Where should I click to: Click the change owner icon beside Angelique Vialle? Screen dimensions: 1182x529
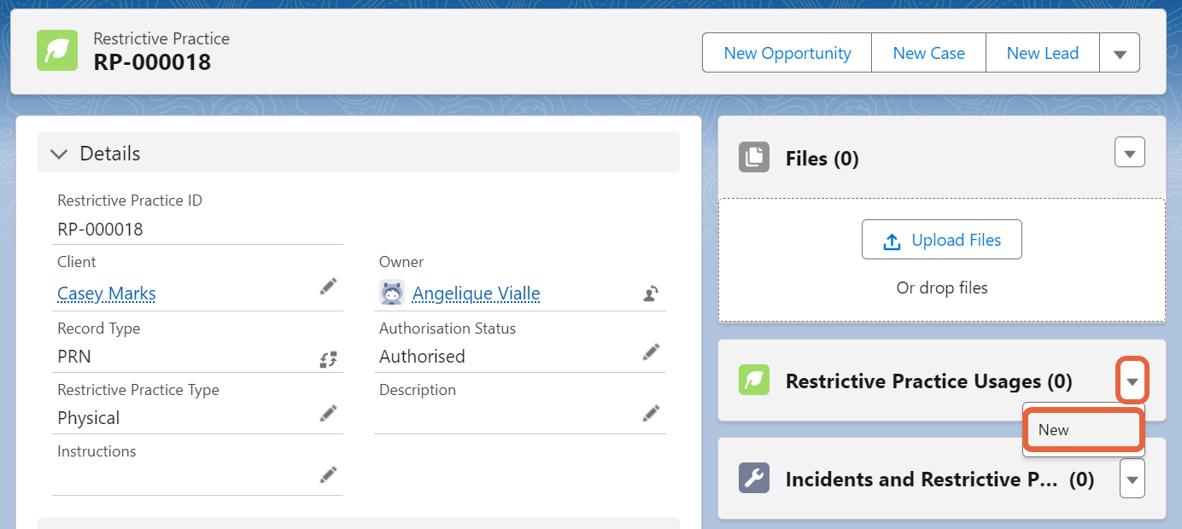tap(650, 293)
